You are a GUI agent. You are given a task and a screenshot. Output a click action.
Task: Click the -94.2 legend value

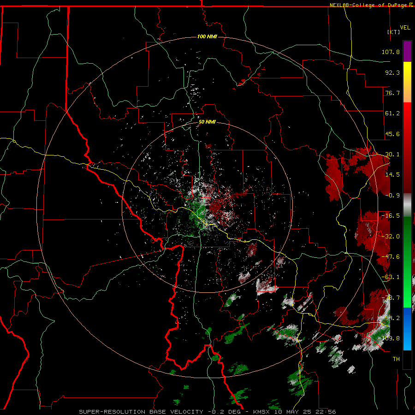[391, 318]
